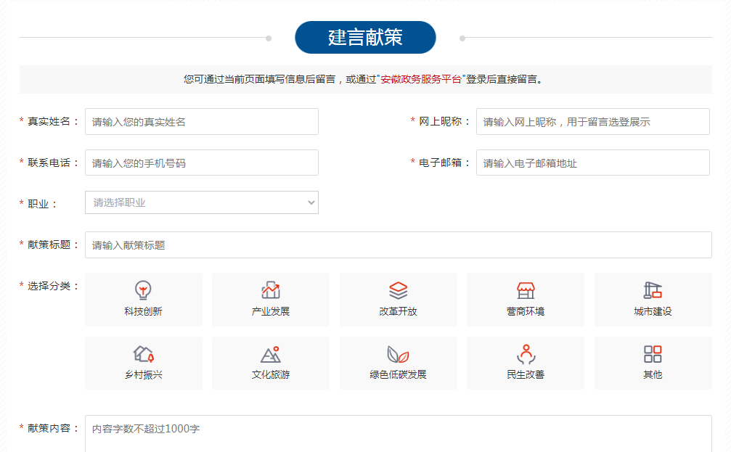731x452 pixels.
Task: Click the occupation dropdown arrow
Action: [x=311, y=203]
